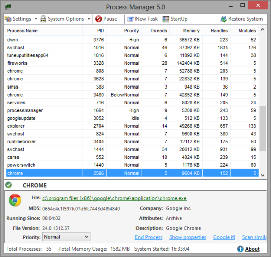Select the chrome row with PID 3628
Screen dimensions: 271x257
point(132,79)
